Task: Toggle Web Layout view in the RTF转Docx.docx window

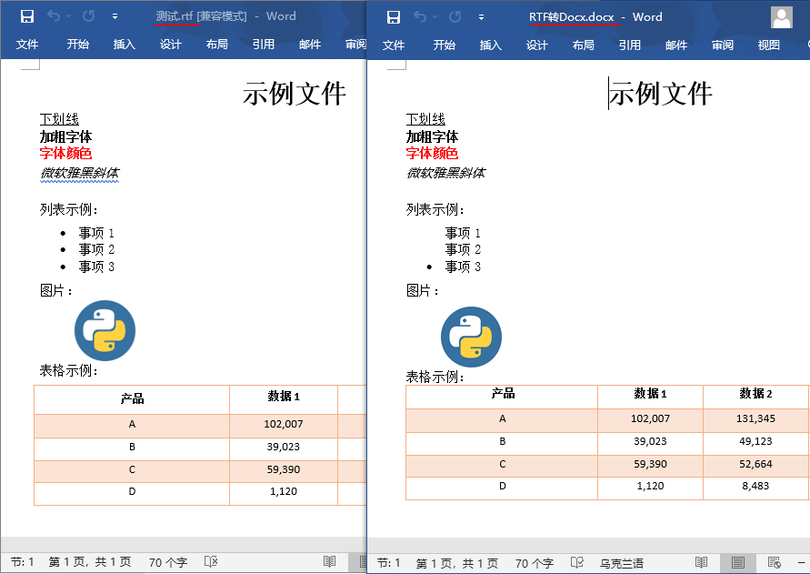Action: click(x=774, y=563)
